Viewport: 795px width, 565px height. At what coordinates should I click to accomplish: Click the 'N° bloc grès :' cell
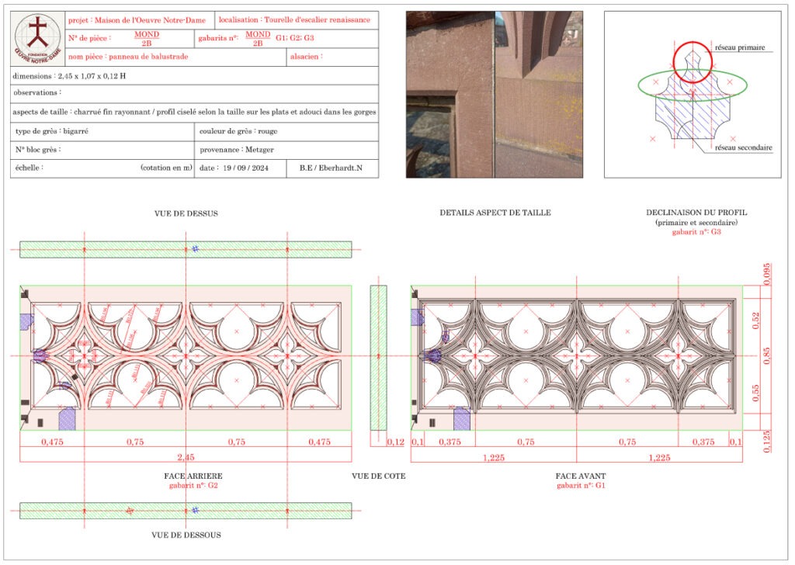tap(102, 150)
